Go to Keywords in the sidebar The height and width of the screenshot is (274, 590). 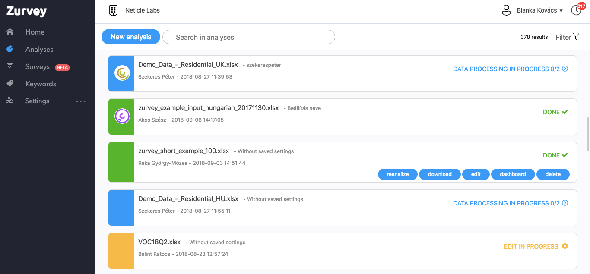[41, 84]
